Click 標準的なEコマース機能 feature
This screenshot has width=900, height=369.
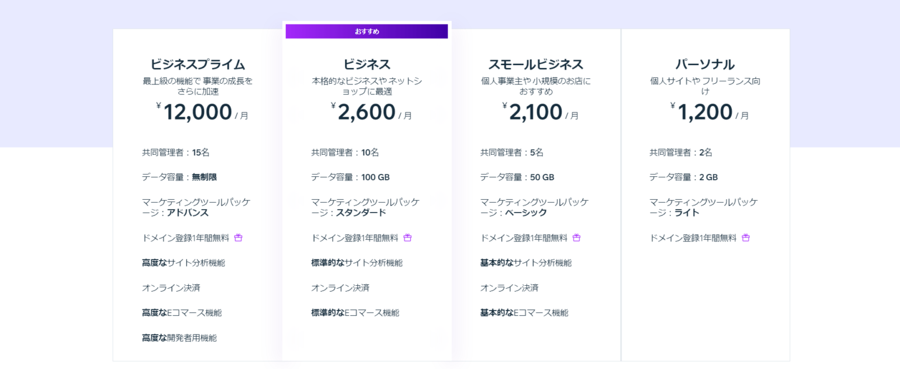355,313
